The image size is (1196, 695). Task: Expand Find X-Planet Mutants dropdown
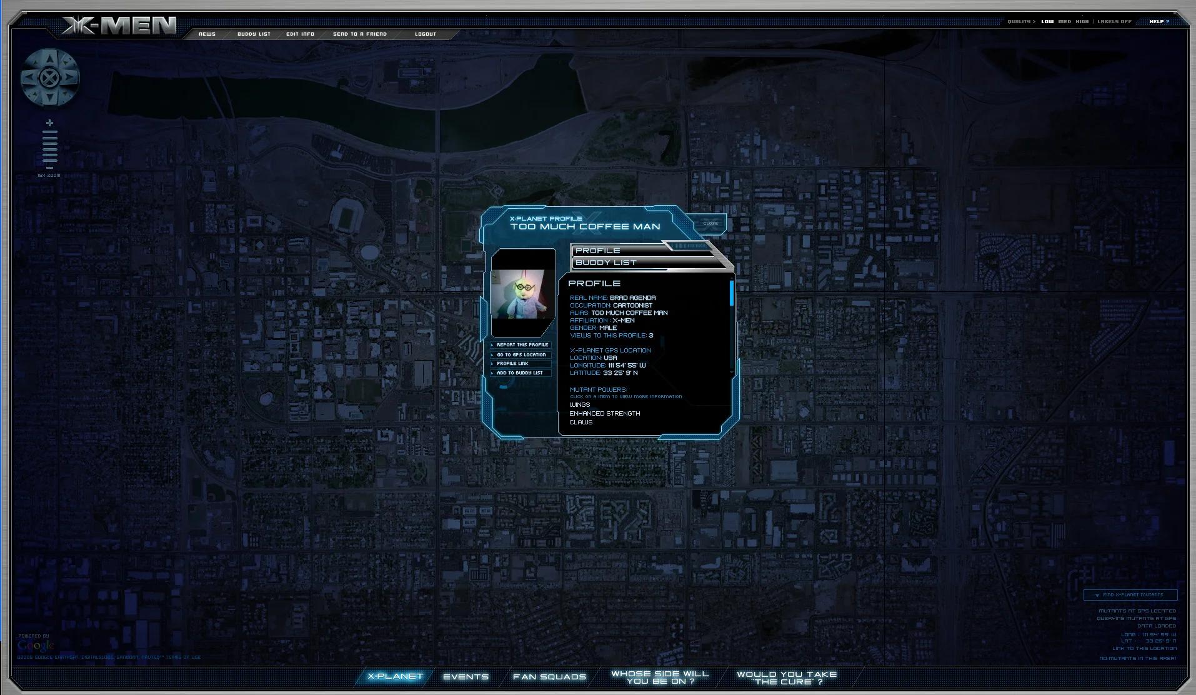coord(1130,595)
